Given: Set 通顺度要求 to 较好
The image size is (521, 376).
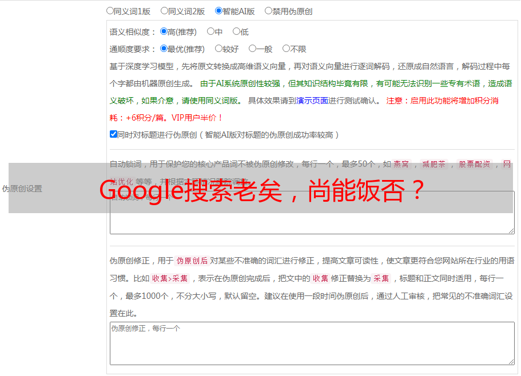Looking at the screenshot, I should pos(218,49).
